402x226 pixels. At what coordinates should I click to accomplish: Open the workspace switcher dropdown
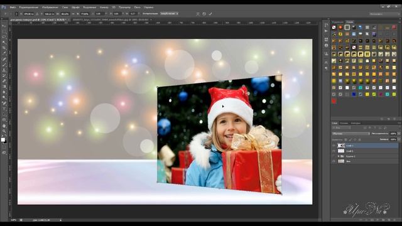pyautogui.click(x=384, y=14)
